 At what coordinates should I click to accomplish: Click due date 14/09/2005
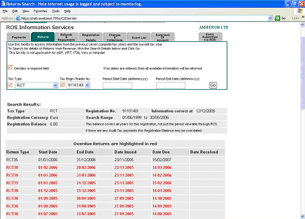[162, 206]
